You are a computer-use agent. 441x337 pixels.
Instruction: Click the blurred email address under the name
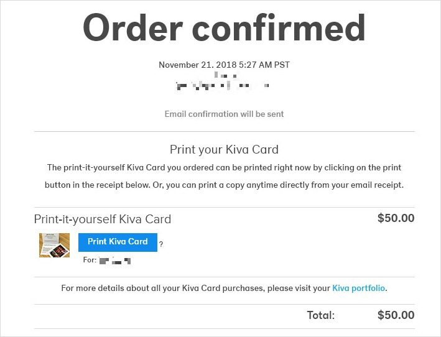click(223, 85)
